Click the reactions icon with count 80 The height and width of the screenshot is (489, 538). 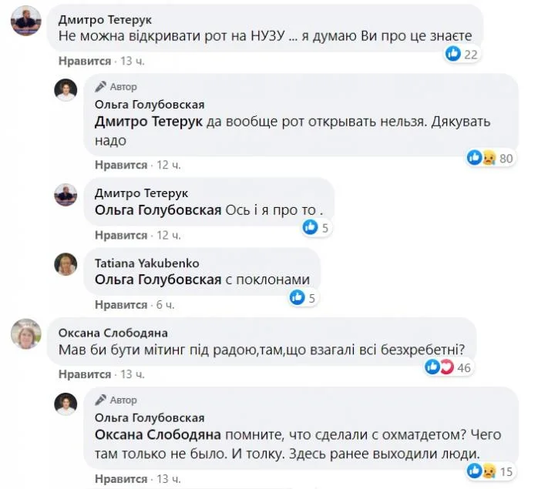pyautogui.click(x=481, y=158)
